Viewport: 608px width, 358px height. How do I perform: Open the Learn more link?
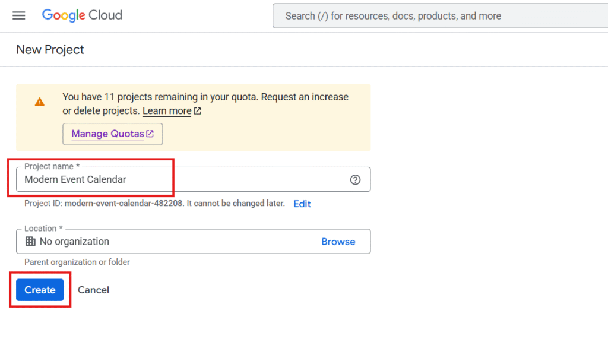click(166, 111)
